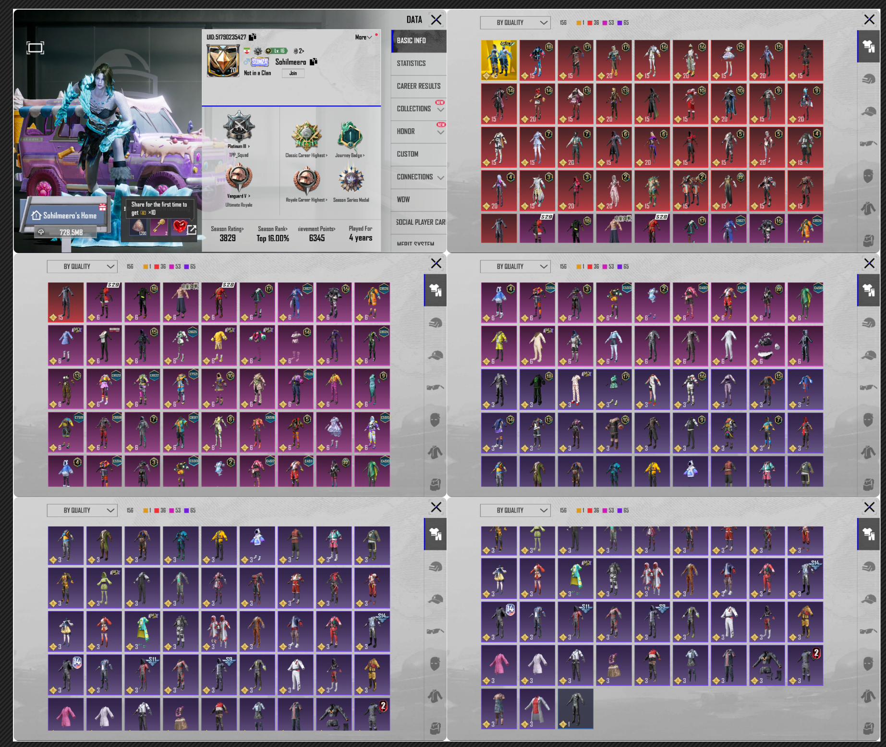The height and width of the screenshot is (747, 886).
Task: Click the orange quality swatch in upper-right inventory
Action: click(579, 23)
